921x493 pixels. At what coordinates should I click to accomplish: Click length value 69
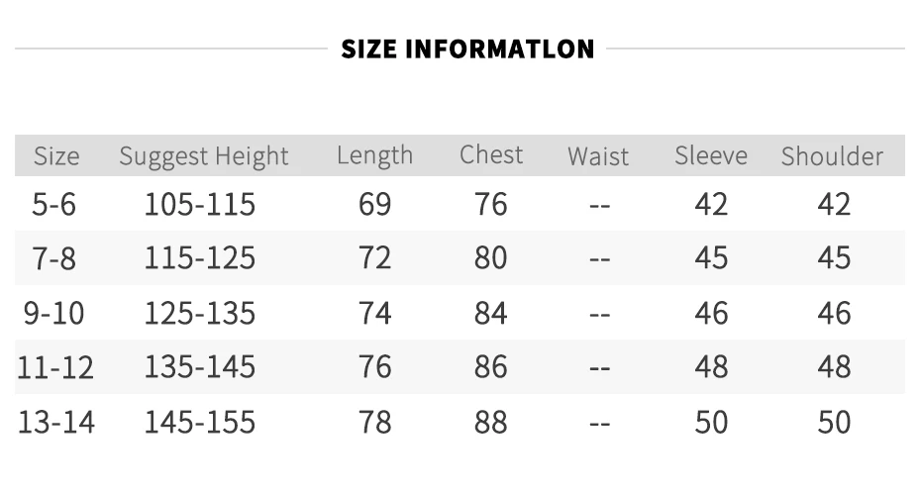(374, 204)
